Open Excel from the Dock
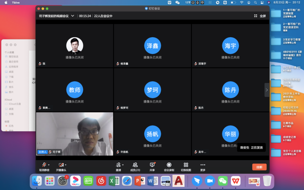304x190 pixels. (x=114, y=181)
